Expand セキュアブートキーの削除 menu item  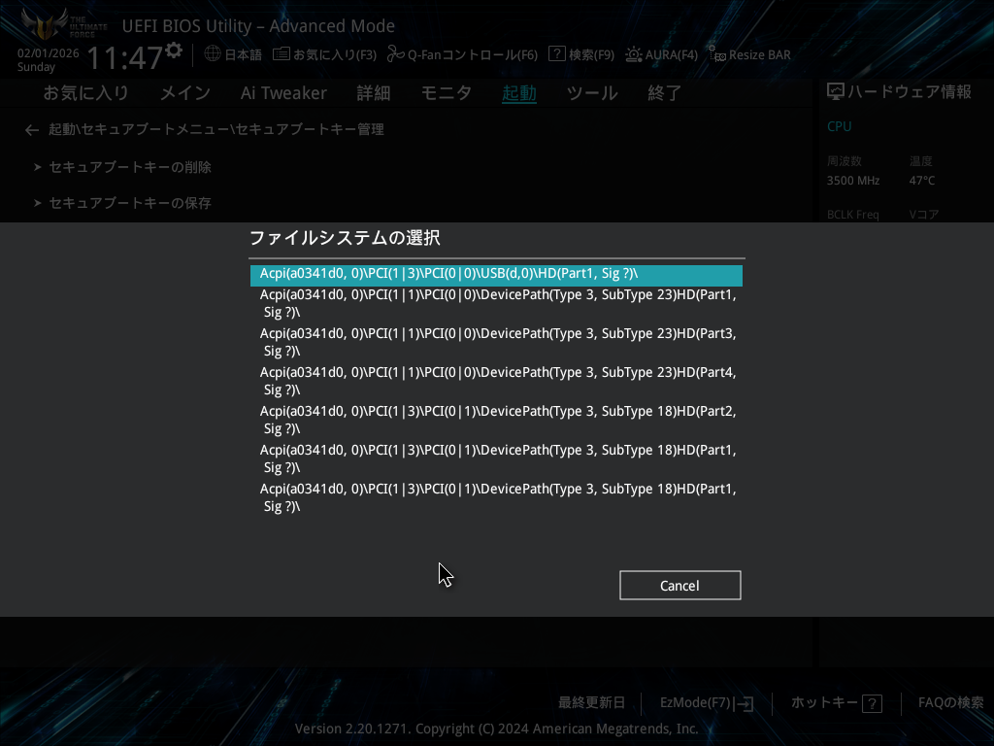(130, 167)
